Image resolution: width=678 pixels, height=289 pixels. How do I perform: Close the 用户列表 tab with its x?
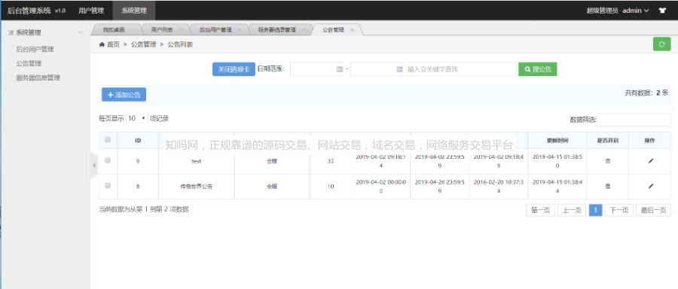pyautogui.click(x=181, y=30)
